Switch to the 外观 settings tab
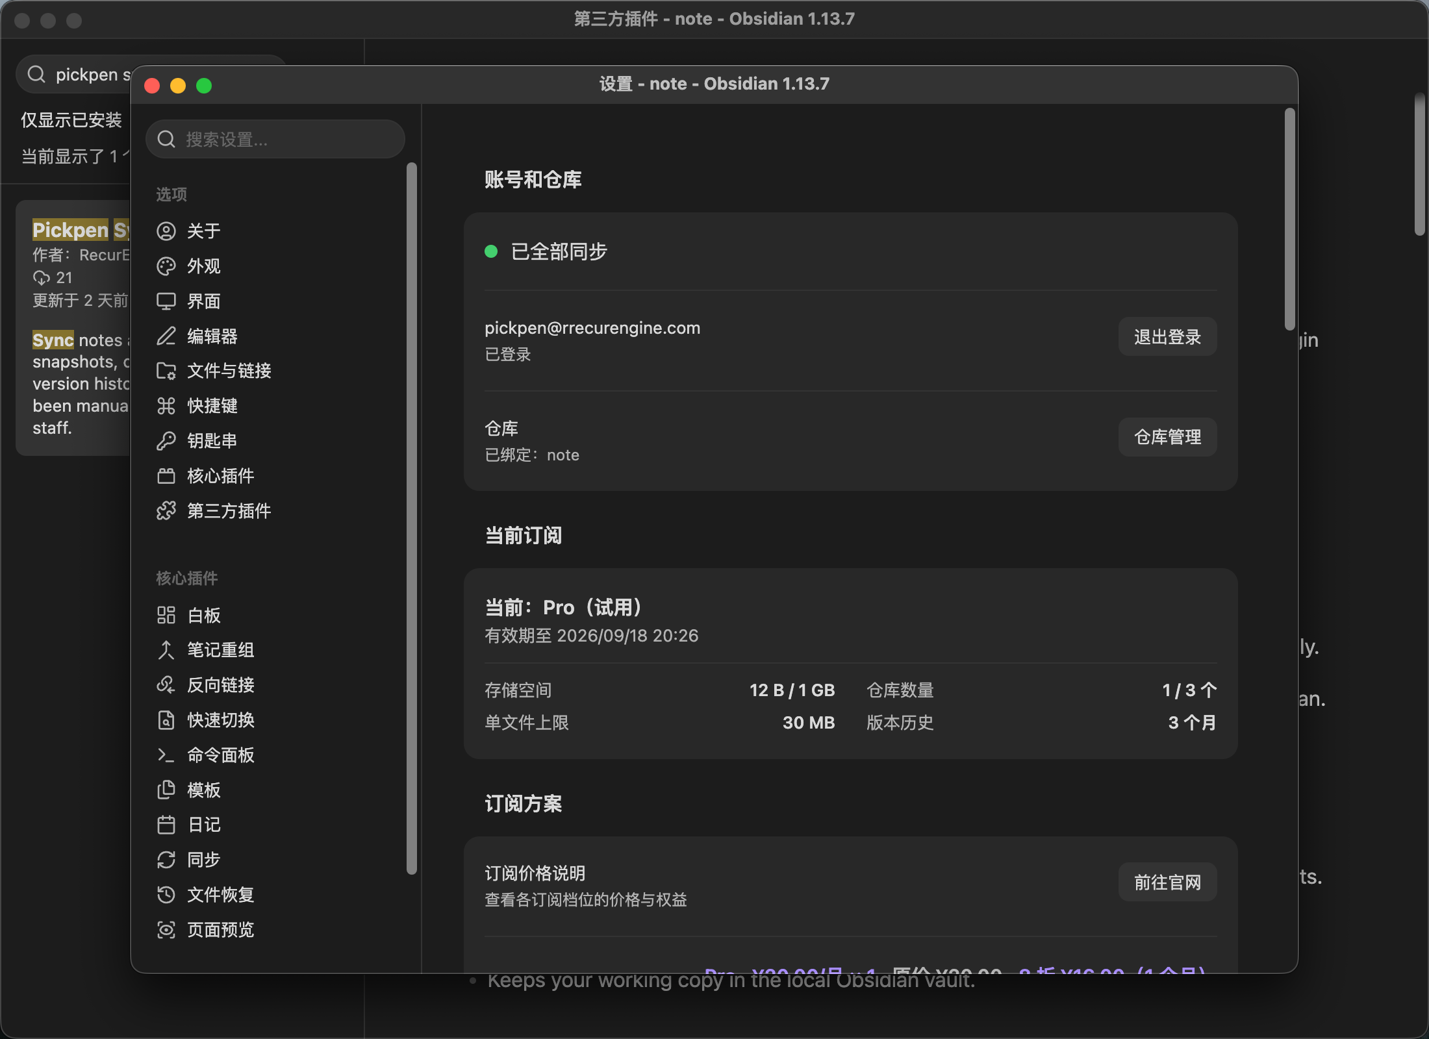 (275, 266)
